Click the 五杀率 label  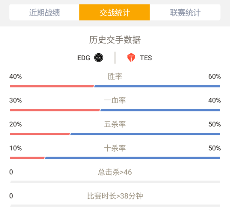click(x=115, y=124)
